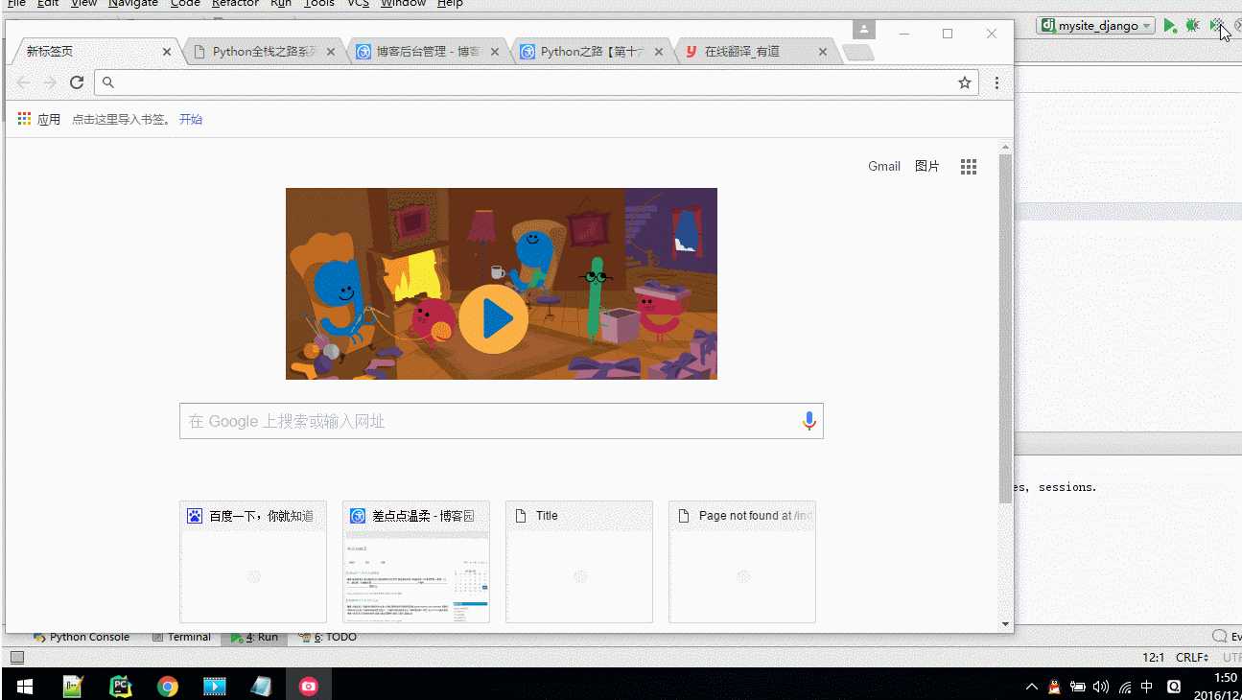Click the 12:1 cursor position indicator

1153,658
